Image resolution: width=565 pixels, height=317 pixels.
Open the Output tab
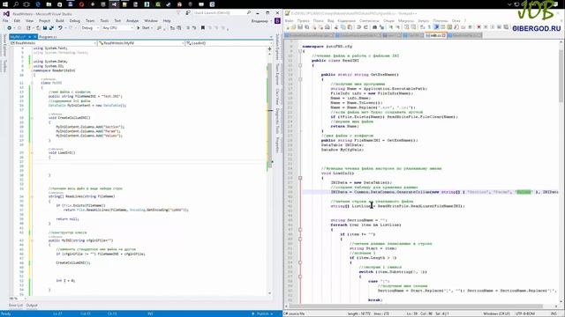point(32,306)
